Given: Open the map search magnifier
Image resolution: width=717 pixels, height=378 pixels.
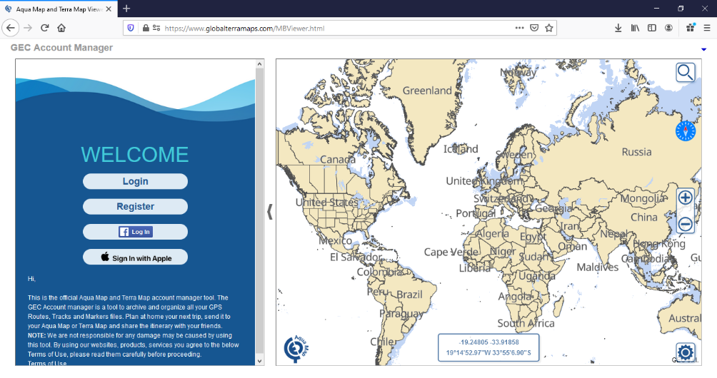Looking at the screenshot, I should point(685,72).
